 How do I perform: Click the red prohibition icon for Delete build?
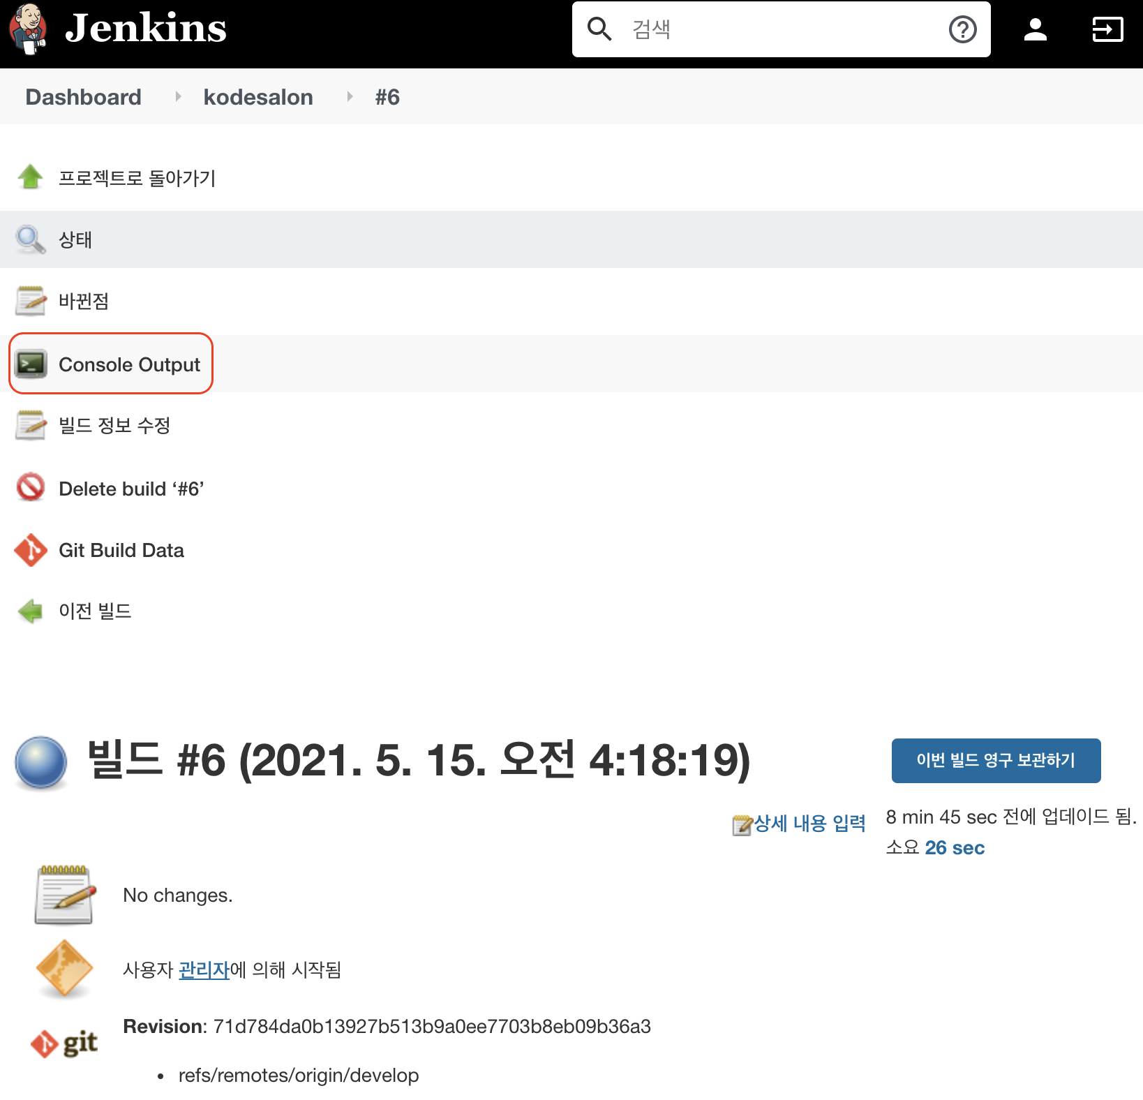pos(31,487)
